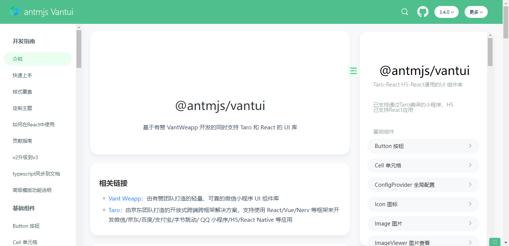The height and width of the screenshot is (246, 509).
Task: Click the 基础组件 label in simulator
Action: coord(384,132)
